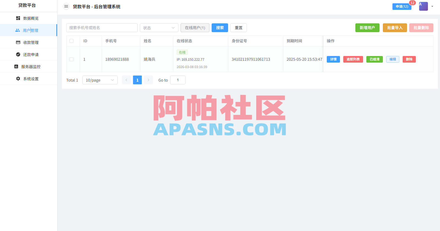This screenshot has height=231, width=440.
Task: Select page 1 in pagination
Action: point(137,80)
